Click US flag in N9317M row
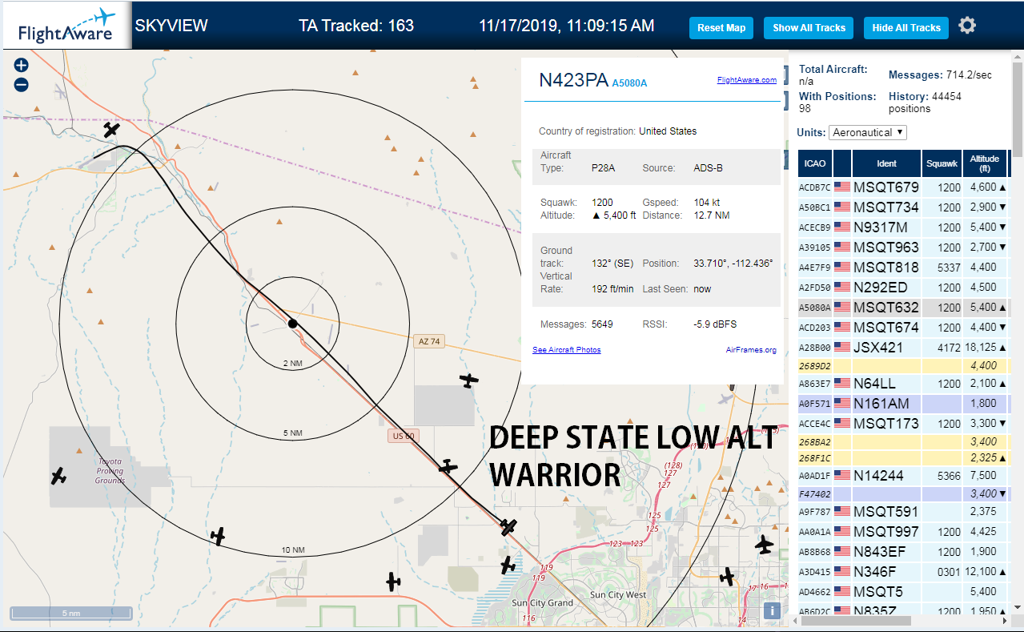 click(842, 227)
